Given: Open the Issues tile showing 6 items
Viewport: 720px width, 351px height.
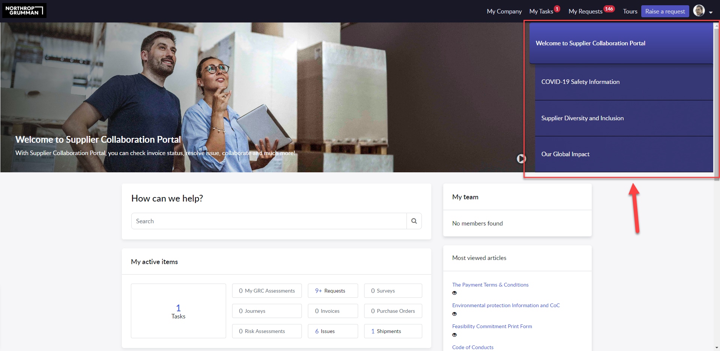Looking at the screenshot, I should [x=333, y=331].
